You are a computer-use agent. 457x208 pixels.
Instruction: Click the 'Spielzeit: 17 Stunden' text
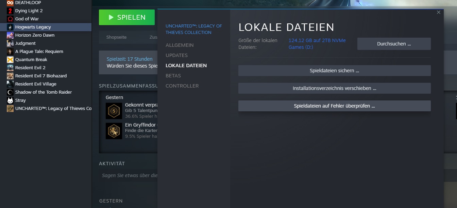[x=130, y=59]
